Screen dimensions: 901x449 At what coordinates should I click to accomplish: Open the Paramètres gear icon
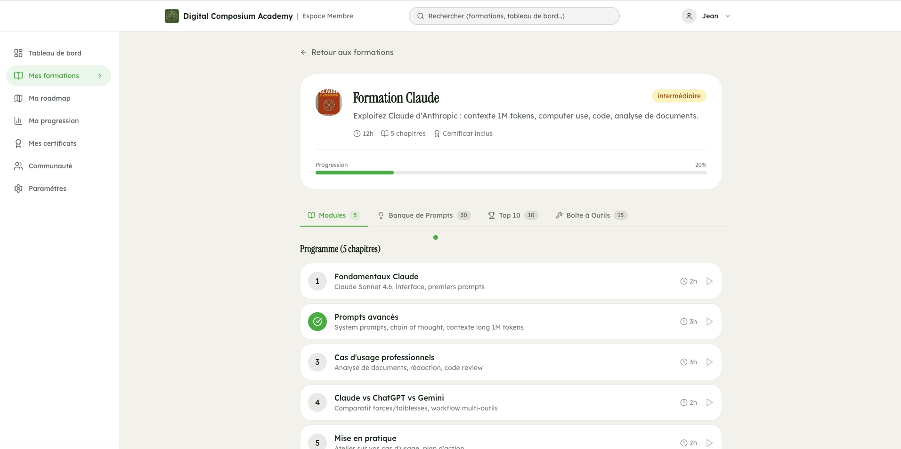[x=18, y=188]
